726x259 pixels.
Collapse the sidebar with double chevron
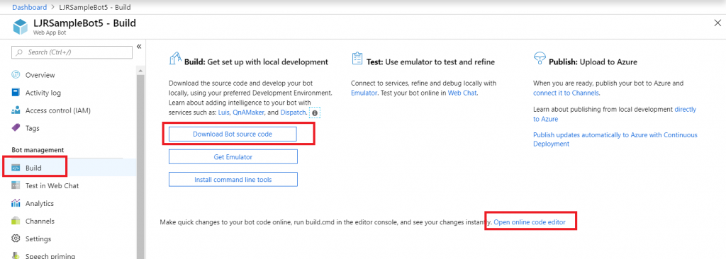(x=139, y=46)
